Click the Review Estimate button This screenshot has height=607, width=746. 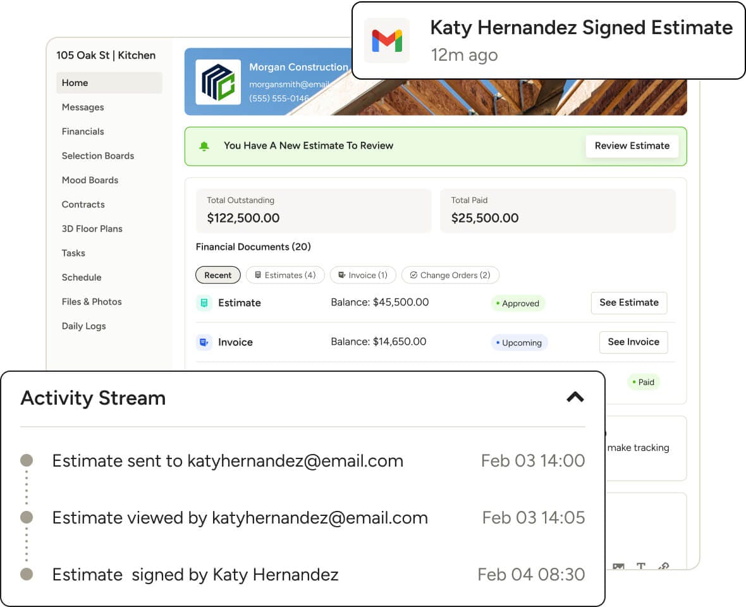click(x=632, y=146)
